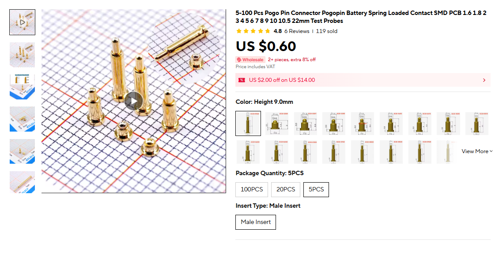This screenshot has width=499, height=257.
Task: Expand the $2.00 off coupon arrow
Action: (484, 80)
